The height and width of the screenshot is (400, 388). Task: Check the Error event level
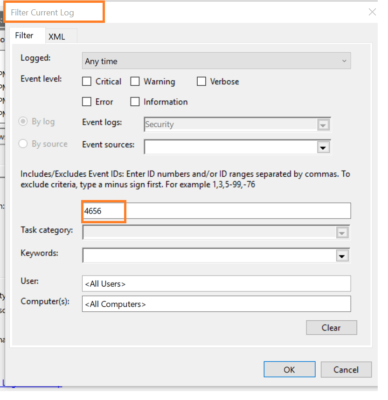(x=86, y=102)
